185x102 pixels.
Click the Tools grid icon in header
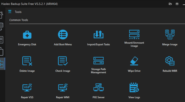10,12
